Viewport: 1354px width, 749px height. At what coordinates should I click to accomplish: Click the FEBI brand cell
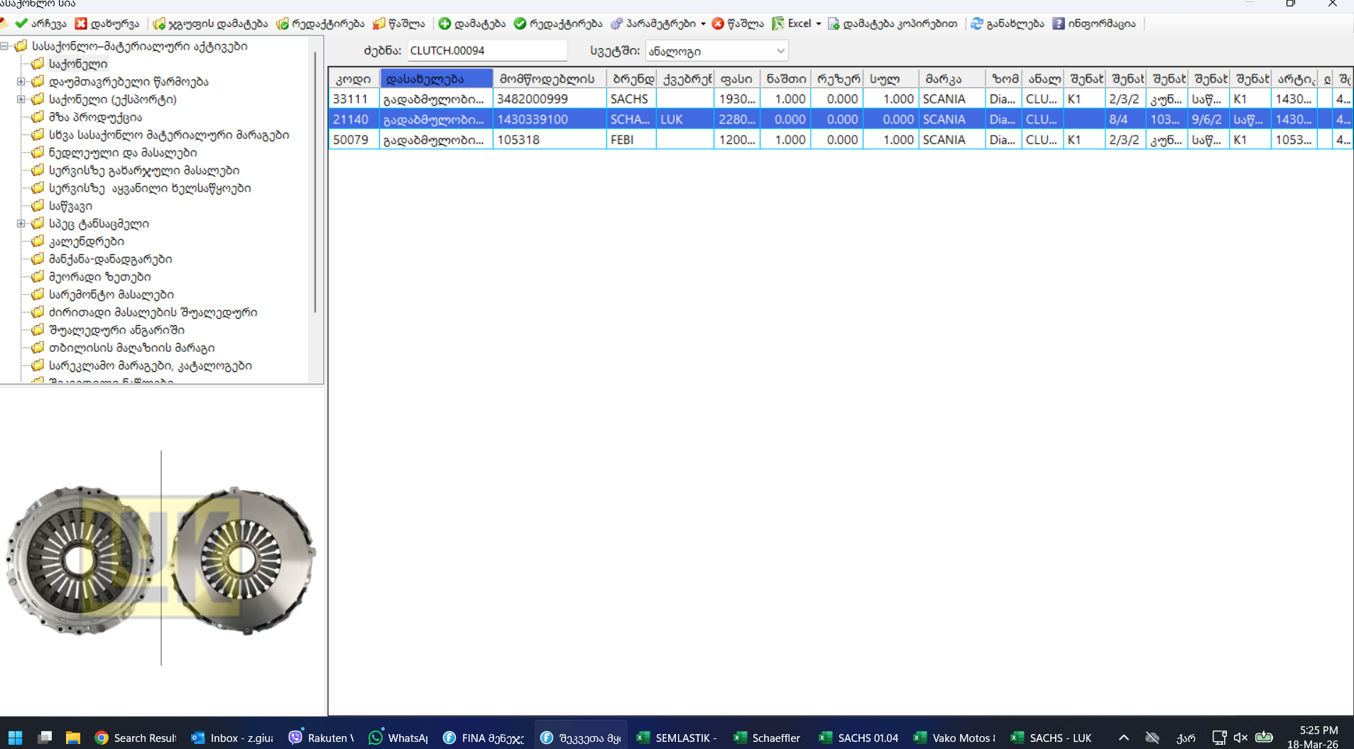pos(631,140)
